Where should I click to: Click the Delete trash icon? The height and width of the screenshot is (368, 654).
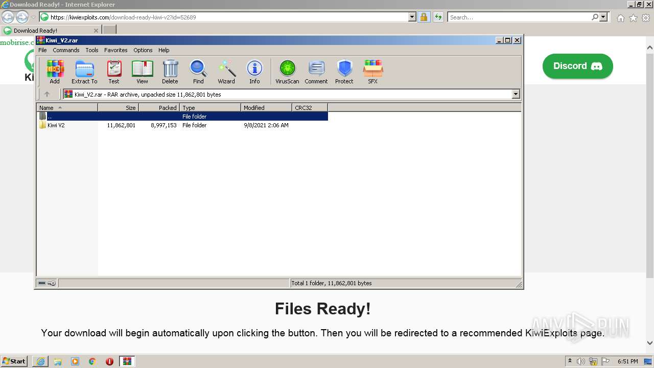170,72
